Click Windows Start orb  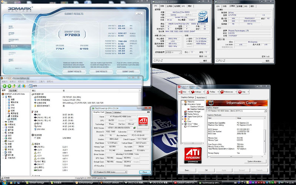coord(4,182)
